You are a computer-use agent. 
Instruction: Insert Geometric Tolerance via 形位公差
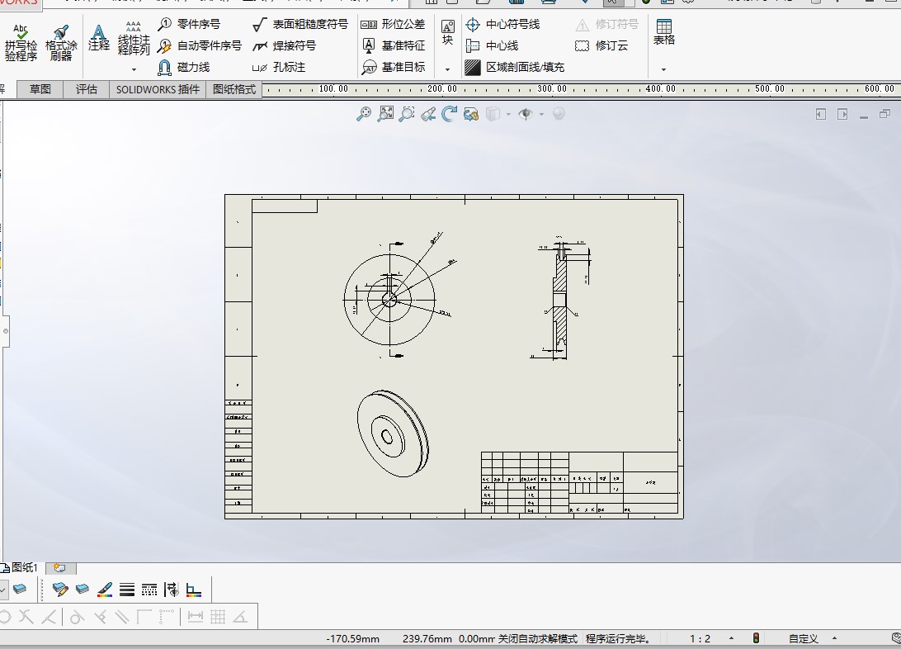pyautogui.click(x=394, y=25)
